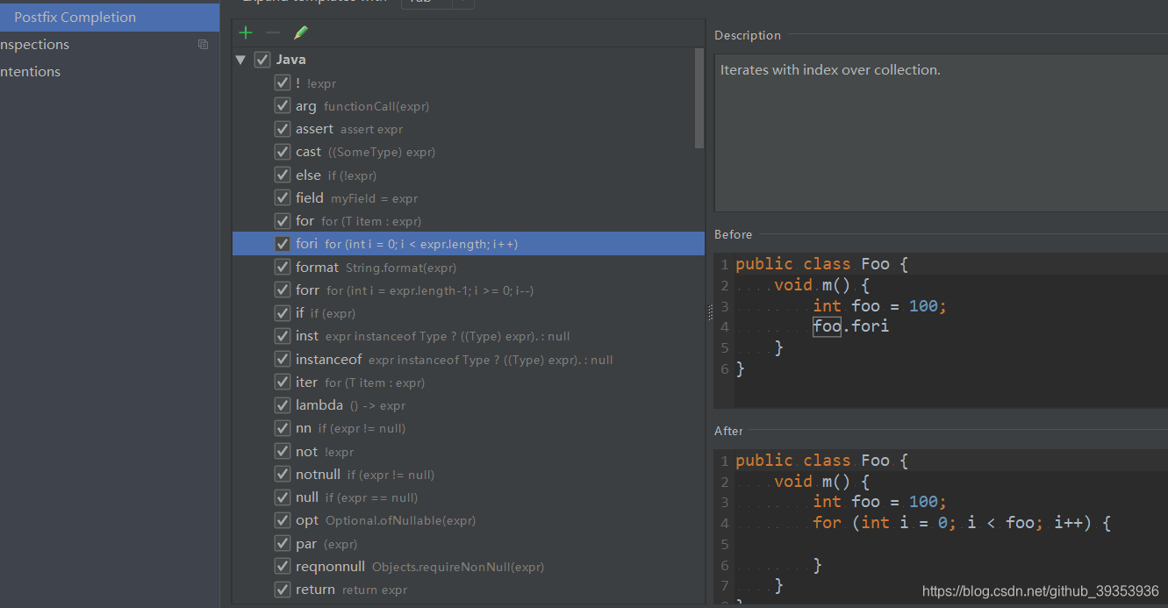This screenshot has width=1168, height=608.
Task: Select the instanceof template row
Action: coord(469,359)
